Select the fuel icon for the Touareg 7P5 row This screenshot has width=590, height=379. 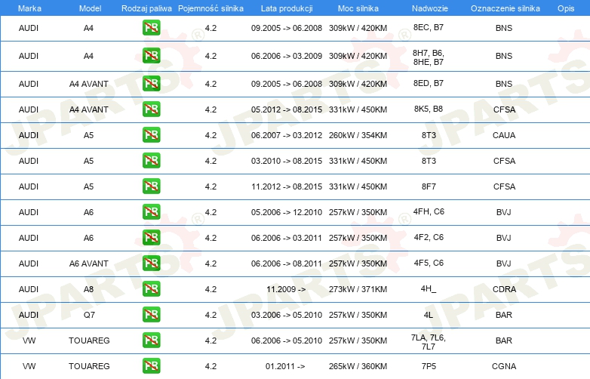[x=151, y=366]
